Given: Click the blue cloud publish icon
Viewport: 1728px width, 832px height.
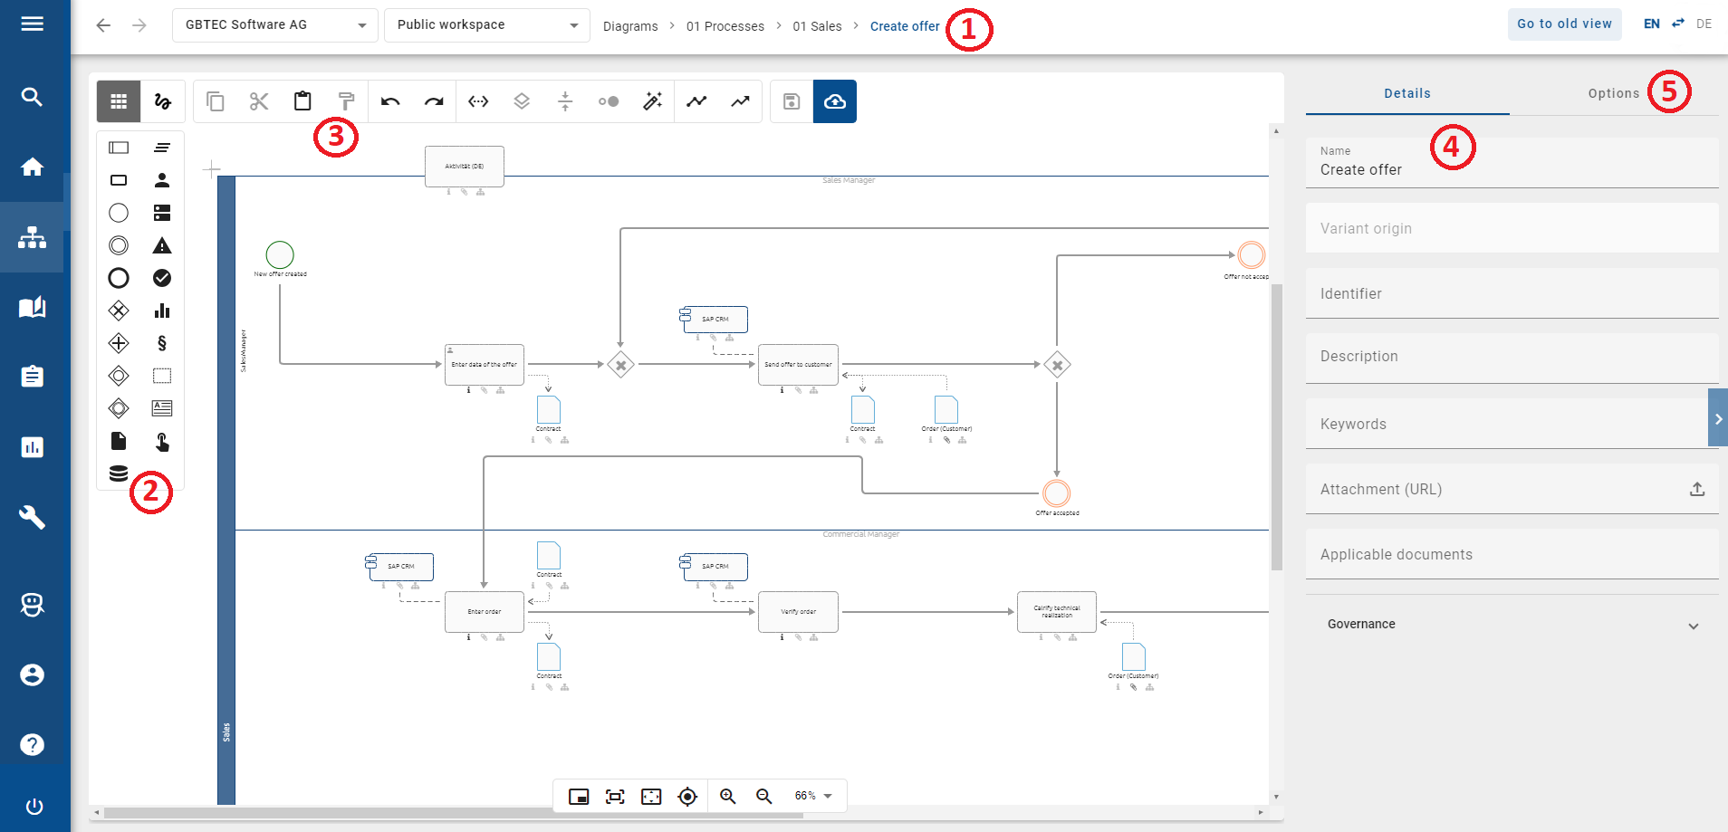Looking at the screenshot, I should tap(834, 101).
